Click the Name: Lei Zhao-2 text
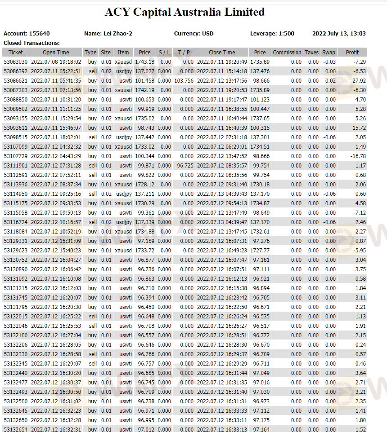 point(108,34)
